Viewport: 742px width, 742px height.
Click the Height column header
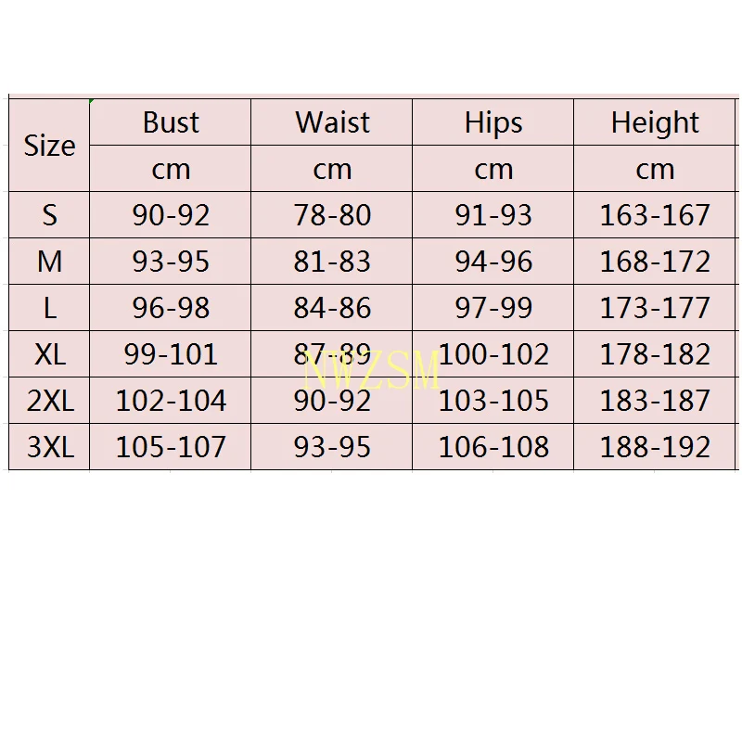655,122
